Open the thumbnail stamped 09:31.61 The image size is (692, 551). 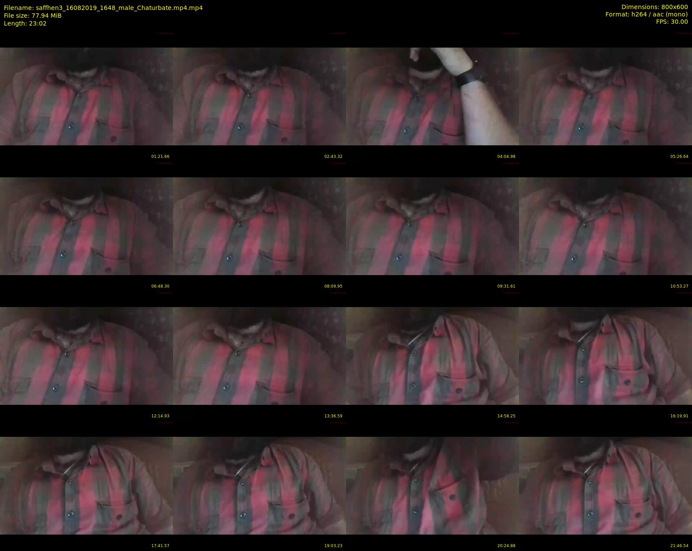click(x=432, y=226)
